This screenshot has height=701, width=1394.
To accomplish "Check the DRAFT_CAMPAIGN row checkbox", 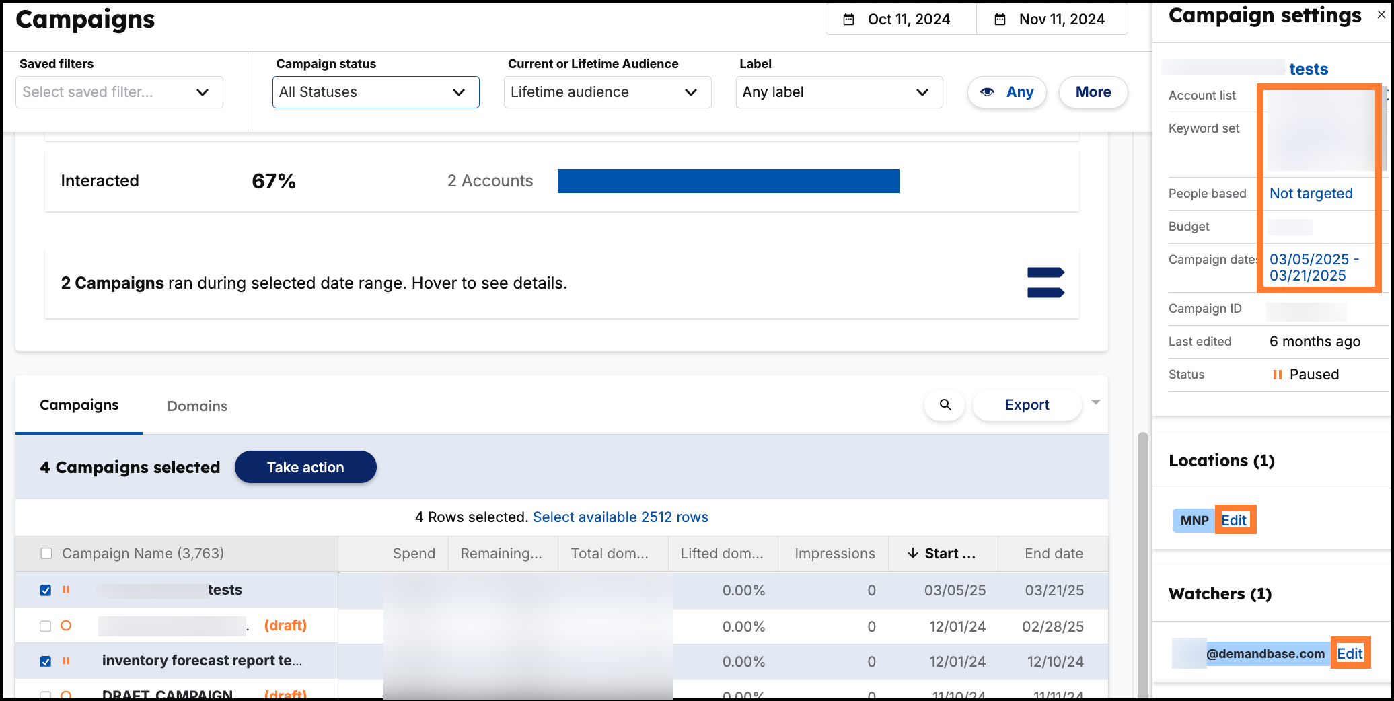I will pyautogui.click(x=46, y=695).
